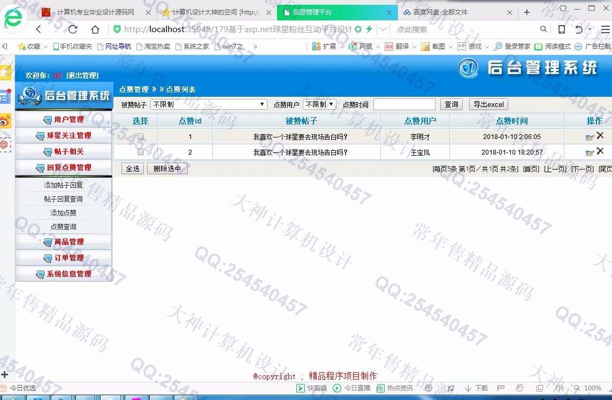The height and width of the screenshot is (400, 612).
Task: Expand the 帖子相关 sidebar menu
Action: click(64, 151)
